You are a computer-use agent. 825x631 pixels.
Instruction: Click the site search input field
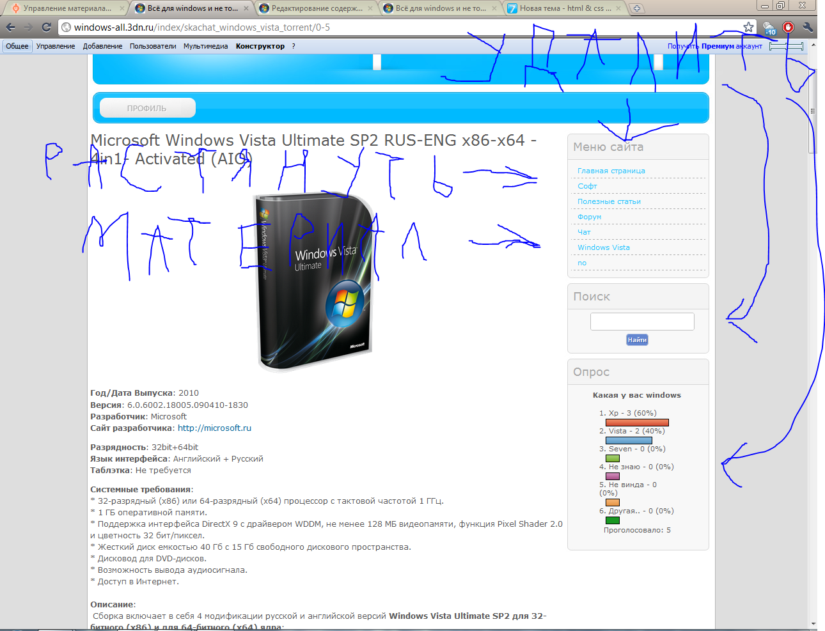642,322
